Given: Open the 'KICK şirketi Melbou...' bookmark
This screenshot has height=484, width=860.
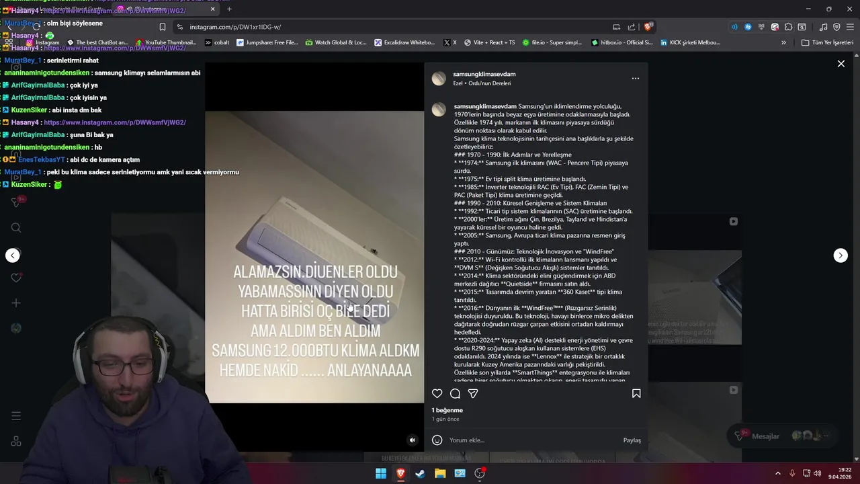Looking at the screenshot, I should (x=690, y=42).
